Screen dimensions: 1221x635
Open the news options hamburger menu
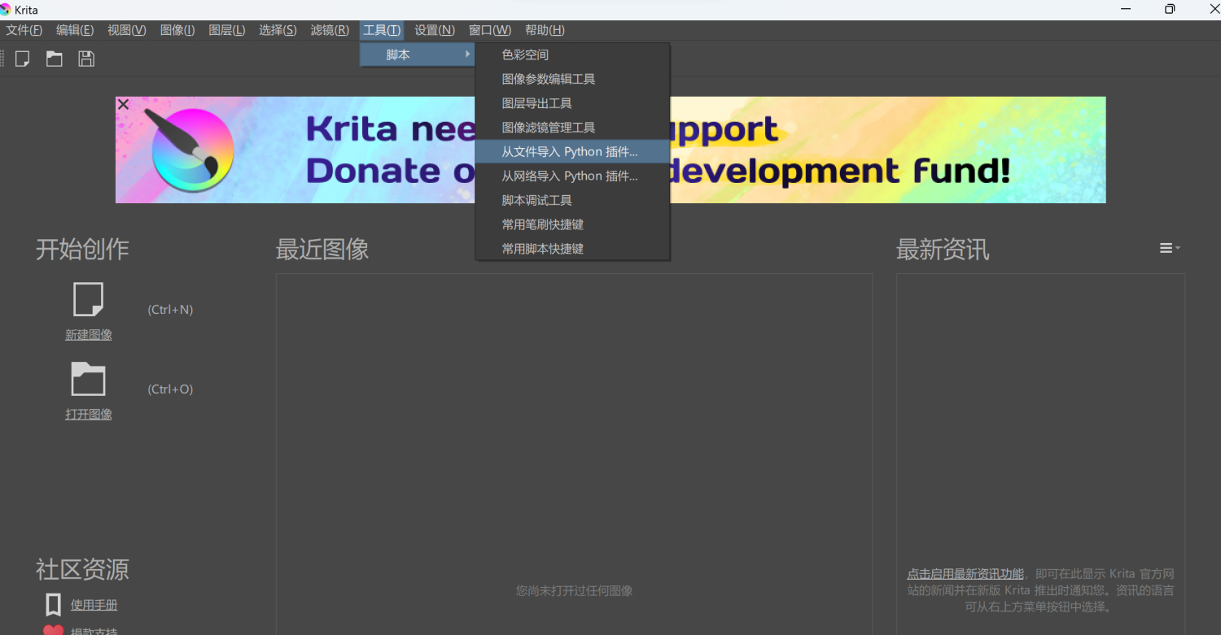coord(1170,248)
